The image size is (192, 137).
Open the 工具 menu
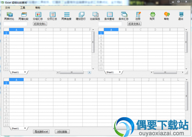23,8
